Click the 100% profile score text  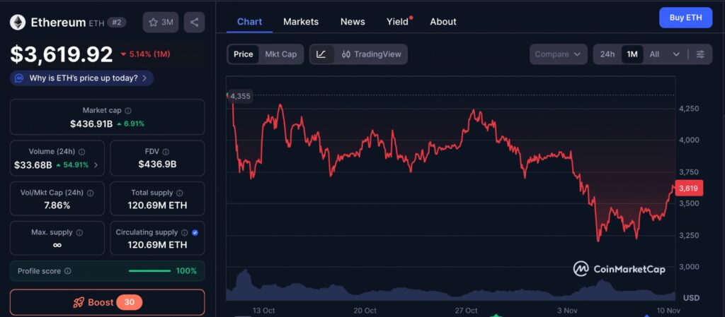(186, 271)
